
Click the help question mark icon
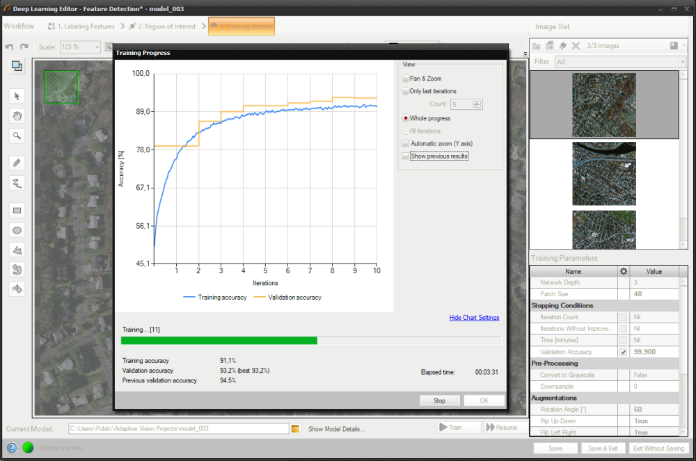click(12, 448)
